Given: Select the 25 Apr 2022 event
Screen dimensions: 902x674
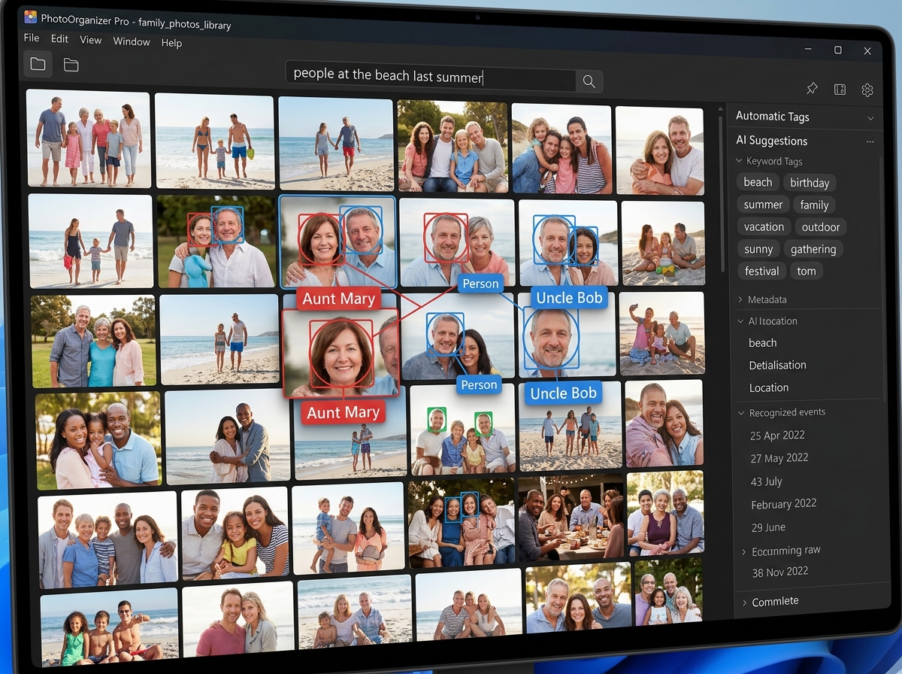Looking at the screenshot, I should click(x=777, y=436).
